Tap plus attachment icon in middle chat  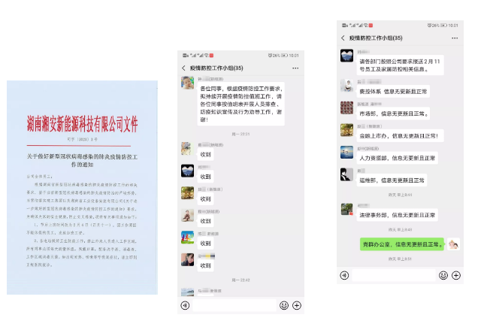point(296,305)
